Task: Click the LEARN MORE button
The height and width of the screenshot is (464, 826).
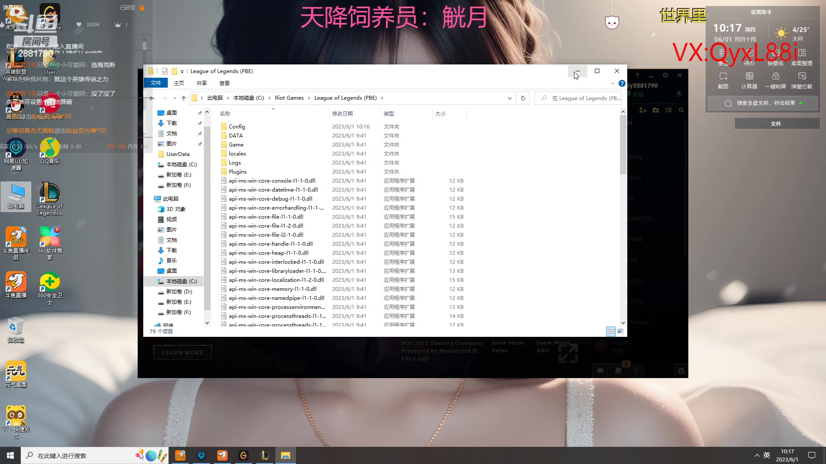Action: pos(182,352)
